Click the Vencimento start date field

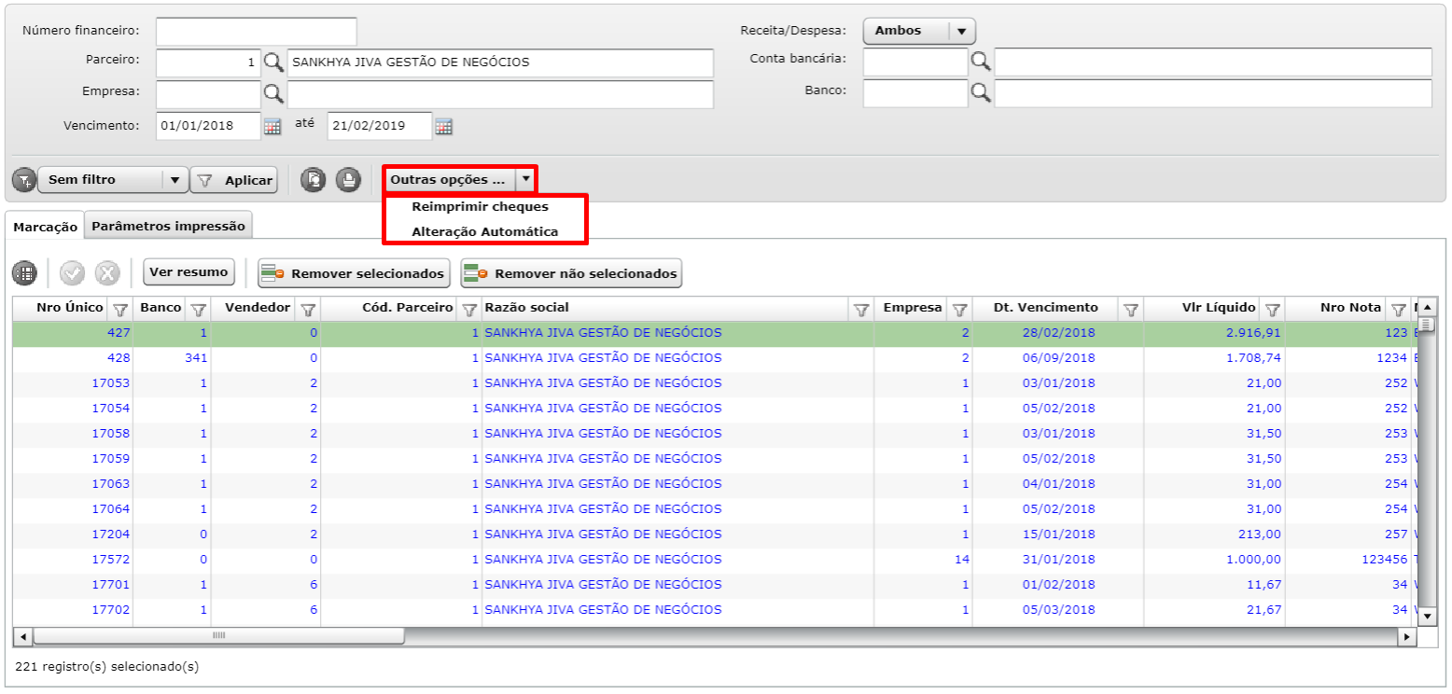(x=208, y=126)
